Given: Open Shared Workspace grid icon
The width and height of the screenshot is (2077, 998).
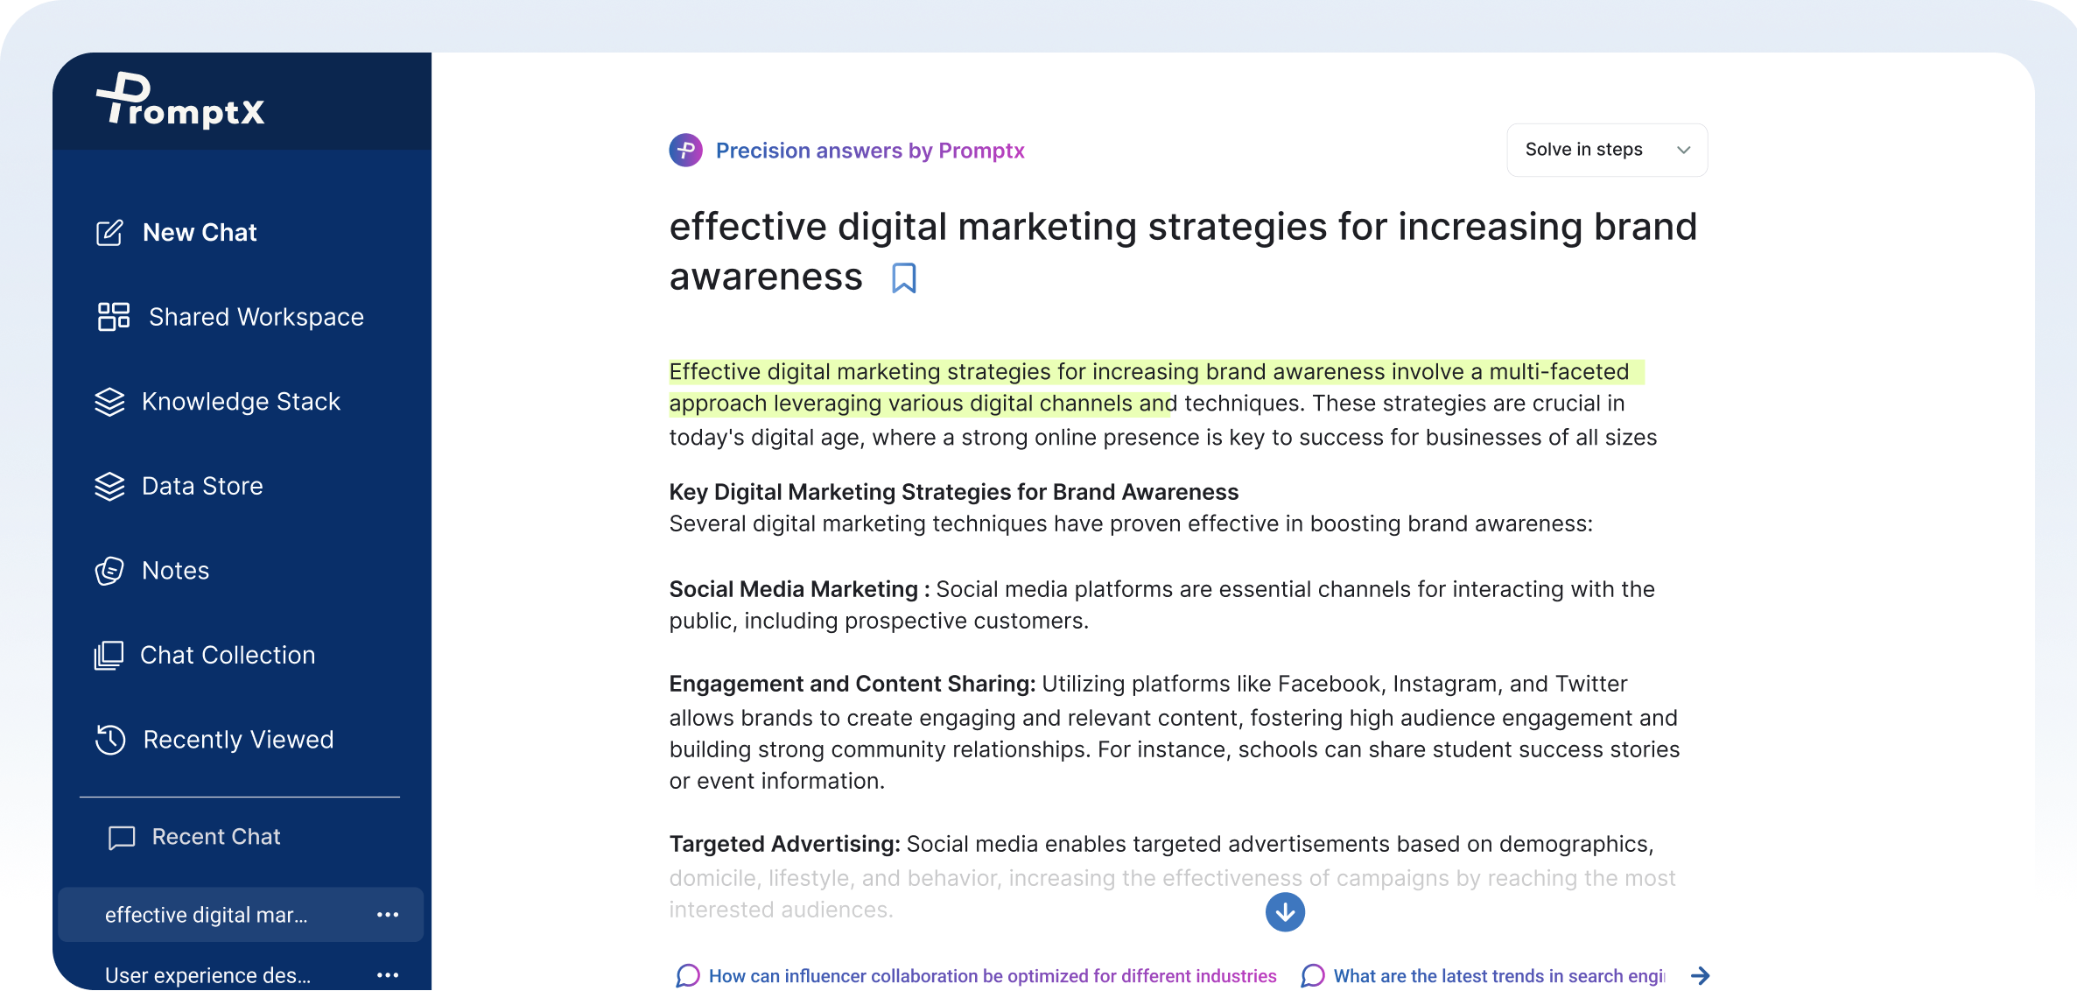Looking at the screenshot, I should [x=113, y=317].
